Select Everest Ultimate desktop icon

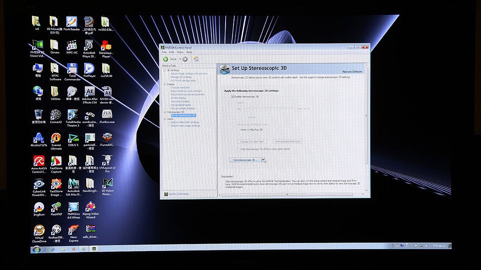(56, 141)
